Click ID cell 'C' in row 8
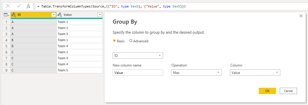Image resolution: width=308 pixels, height=105 pixels. 34,64
